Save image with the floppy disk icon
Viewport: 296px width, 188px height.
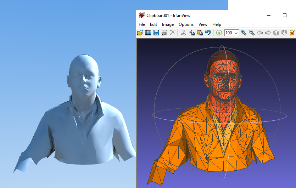click(156, 33)
